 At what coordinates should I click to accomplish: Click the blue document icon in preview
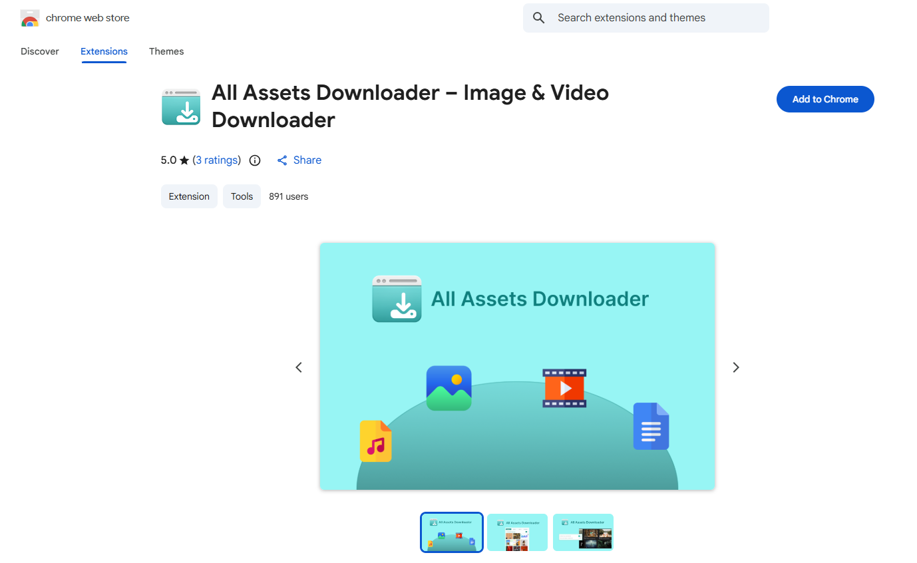pyautogui.click(x=651, y=426)
